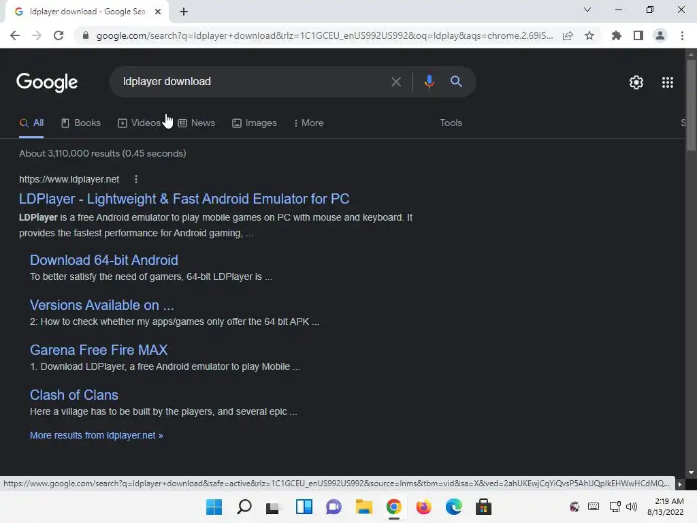
Task: Go back to the previous page
Action: (15, 35)
